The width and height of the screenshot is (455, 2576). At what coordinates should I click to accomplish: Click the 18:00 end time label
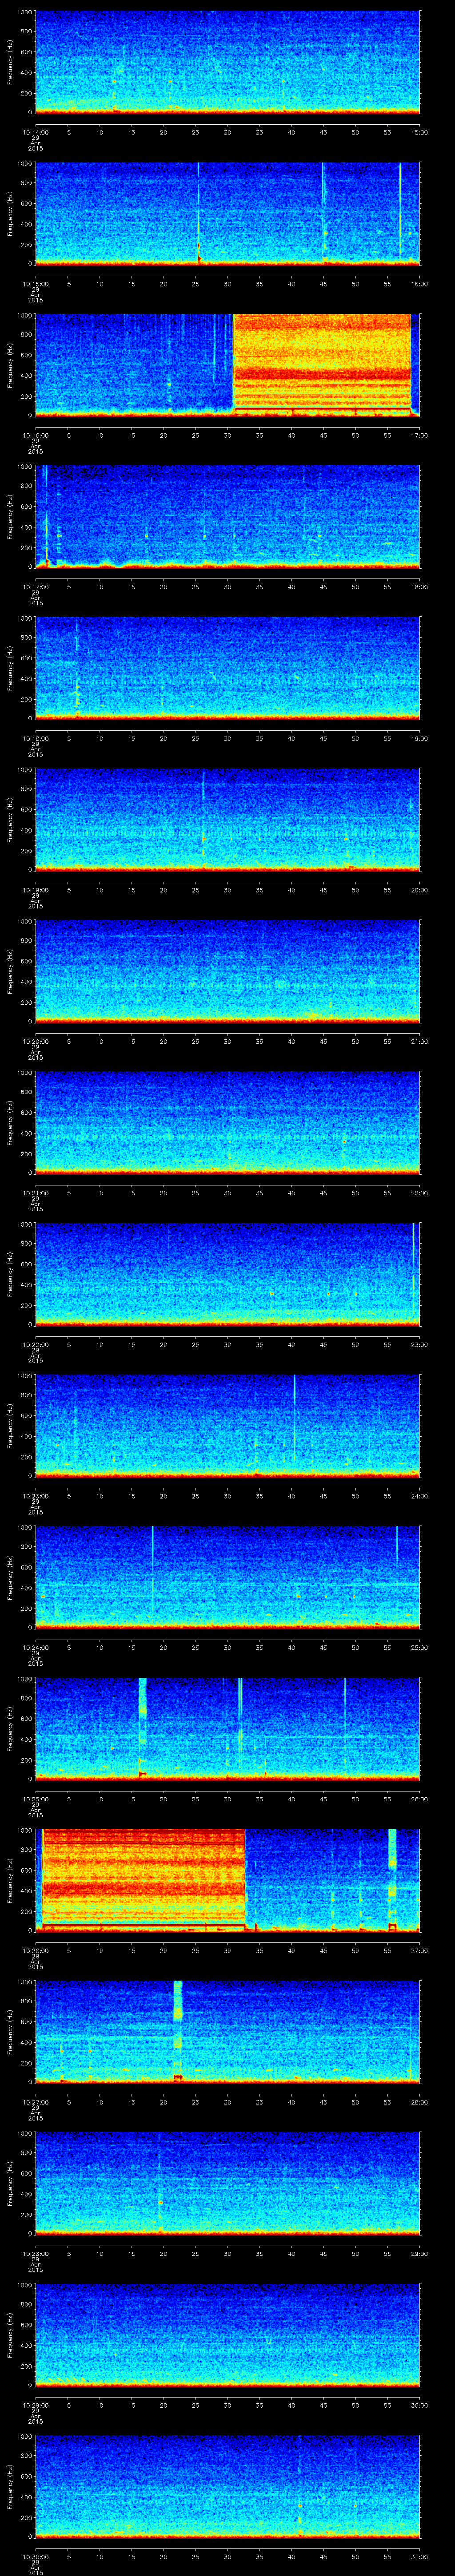[x=419, y=587]
